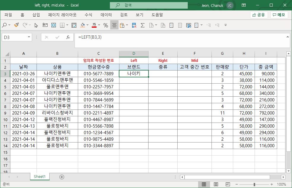Click the formula confirm checkmark button

57,37
